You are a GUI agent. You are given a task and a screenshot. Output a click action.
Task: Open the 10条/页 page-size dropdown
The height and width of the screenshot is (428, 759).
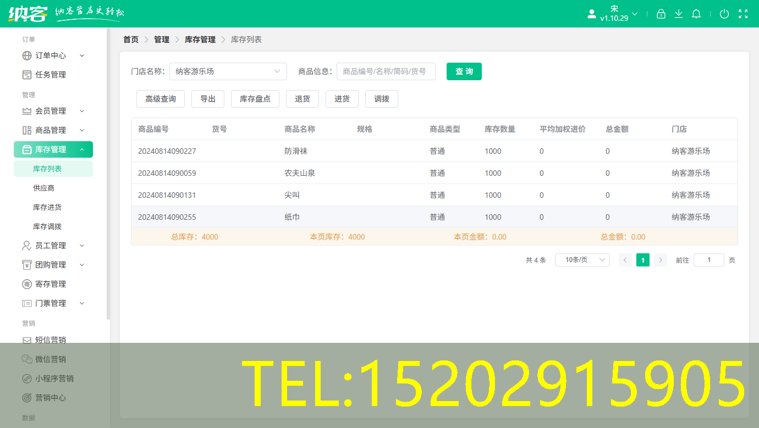[582, 259]
